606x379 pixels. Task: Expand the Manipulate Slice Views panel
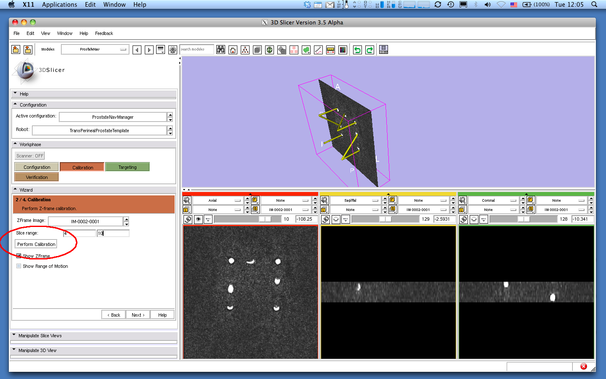click(40, 336)
